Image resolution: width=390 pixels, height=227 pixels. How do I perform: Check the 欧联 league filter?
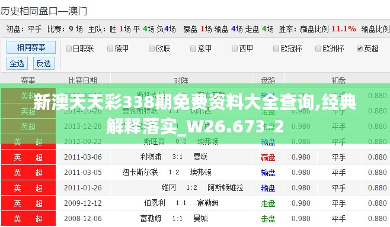152,48
